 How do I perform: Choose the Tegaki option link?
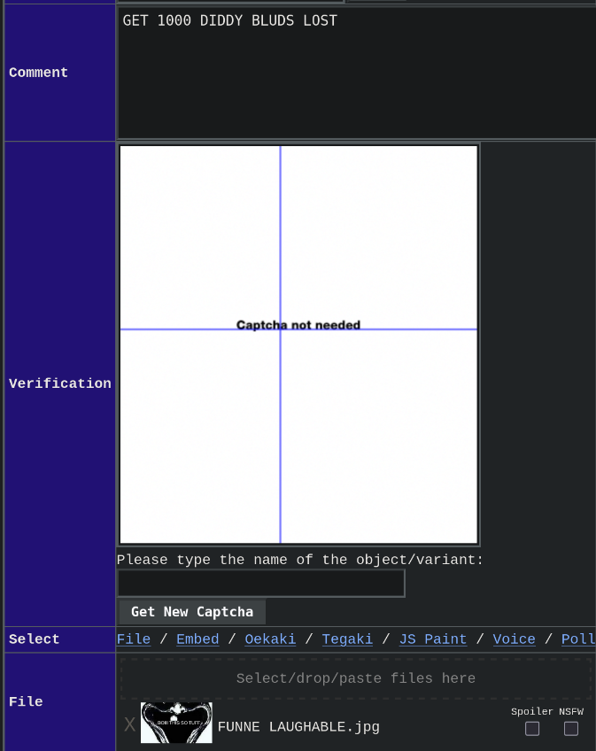point(347,639)
